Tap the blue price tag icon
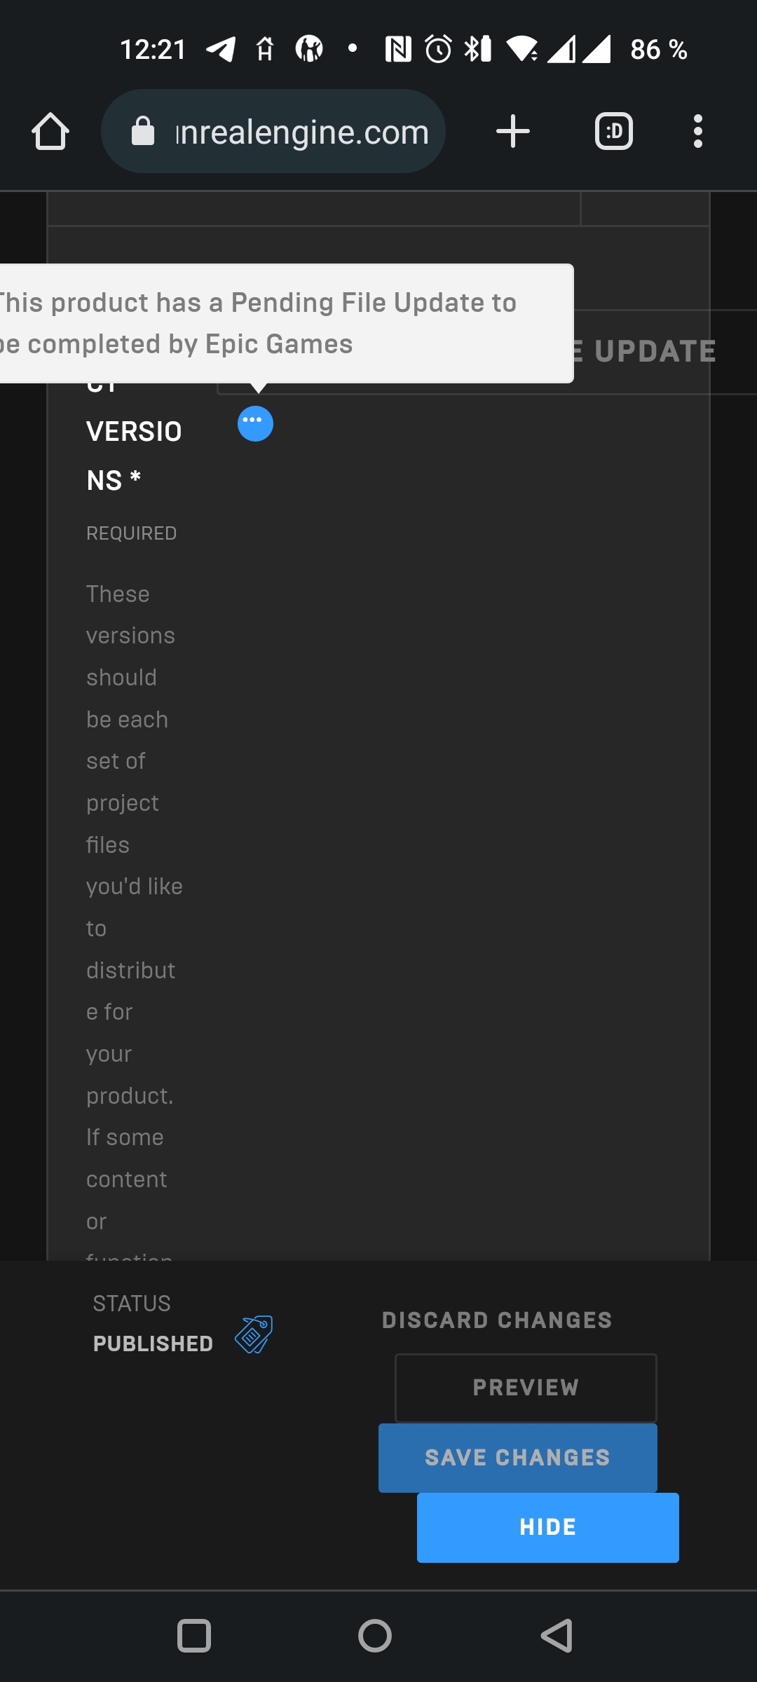This screenshot has width=757, height=1682. click(x=254, y=1334)
